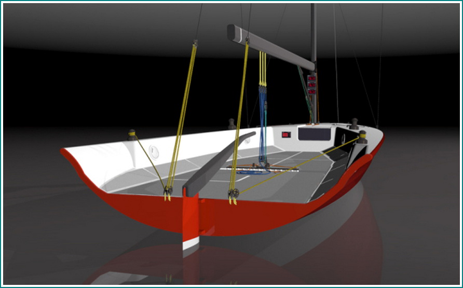Click the red instrument on the cockpit bulkhead
The width and height of the screenshot is (463, 288).
click(x=286, y=135)
